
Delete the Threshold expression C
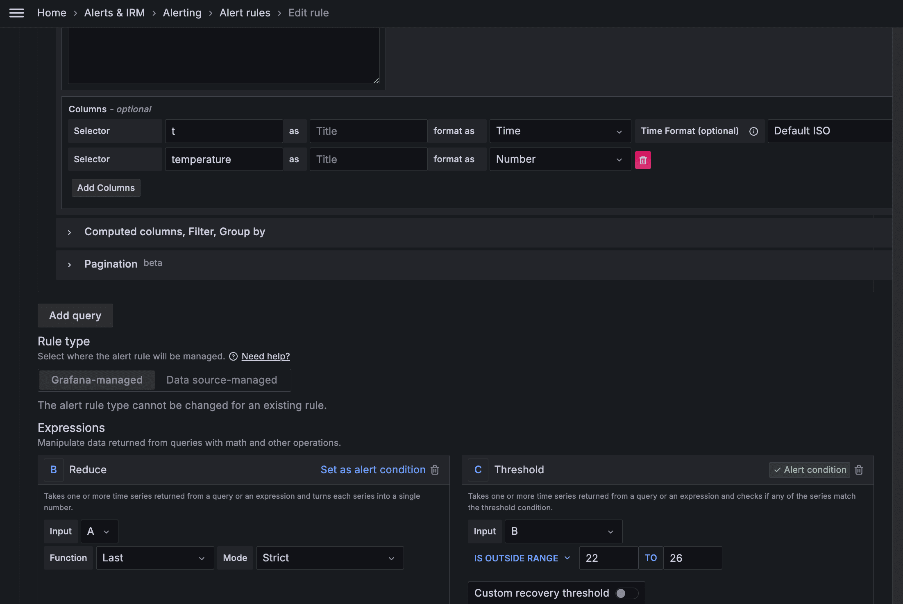click(x=859, y=470)
